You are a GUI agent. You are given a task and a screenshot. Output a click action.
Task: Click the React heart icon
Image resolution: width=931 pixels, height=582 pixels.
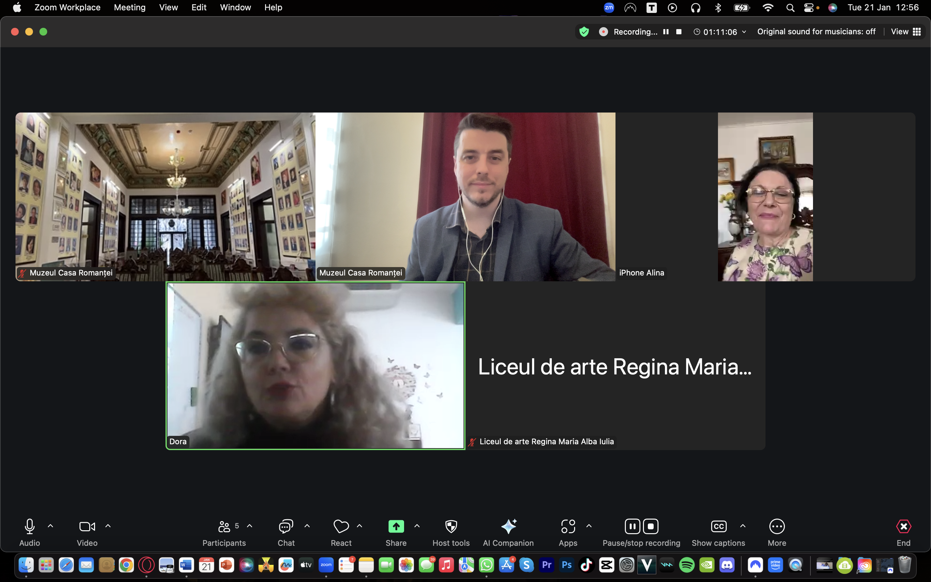341,527
